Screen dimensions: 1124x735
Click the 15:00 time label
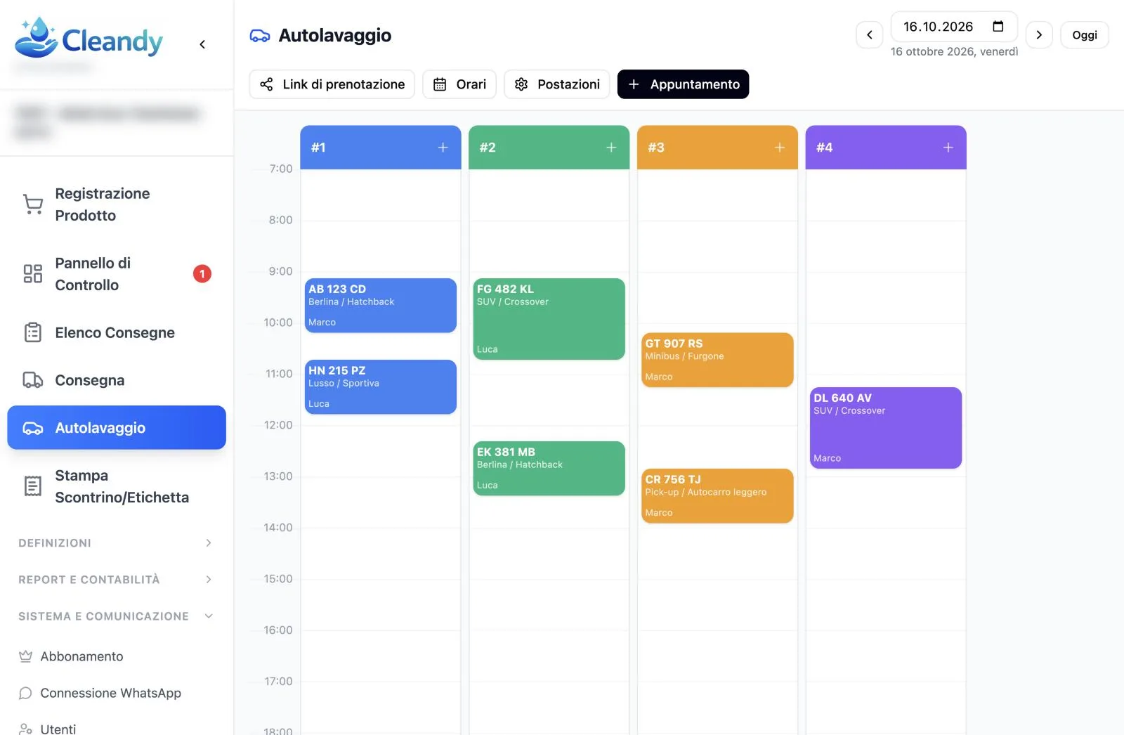(x=278, y=579)
